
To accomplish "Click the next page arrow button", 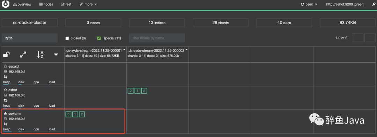I will click(370, 38).
